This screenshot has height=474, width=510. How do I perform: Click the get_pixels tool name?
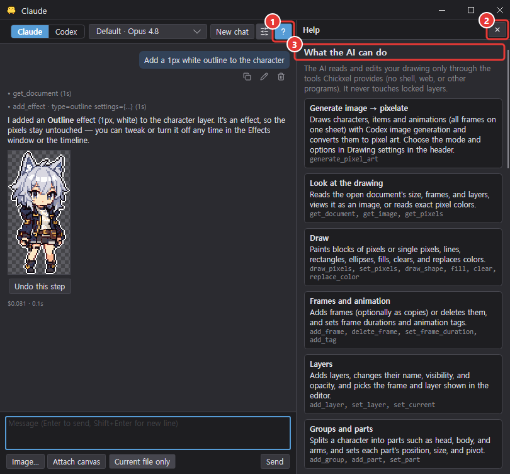click(424, 214)
